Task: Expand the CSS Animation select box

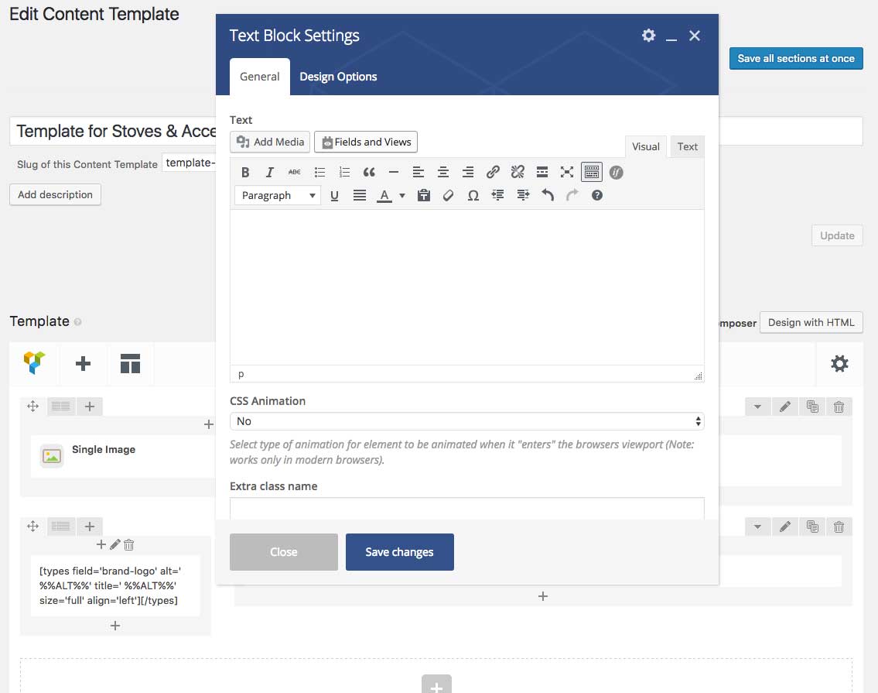Action: [x=466, y=421]
